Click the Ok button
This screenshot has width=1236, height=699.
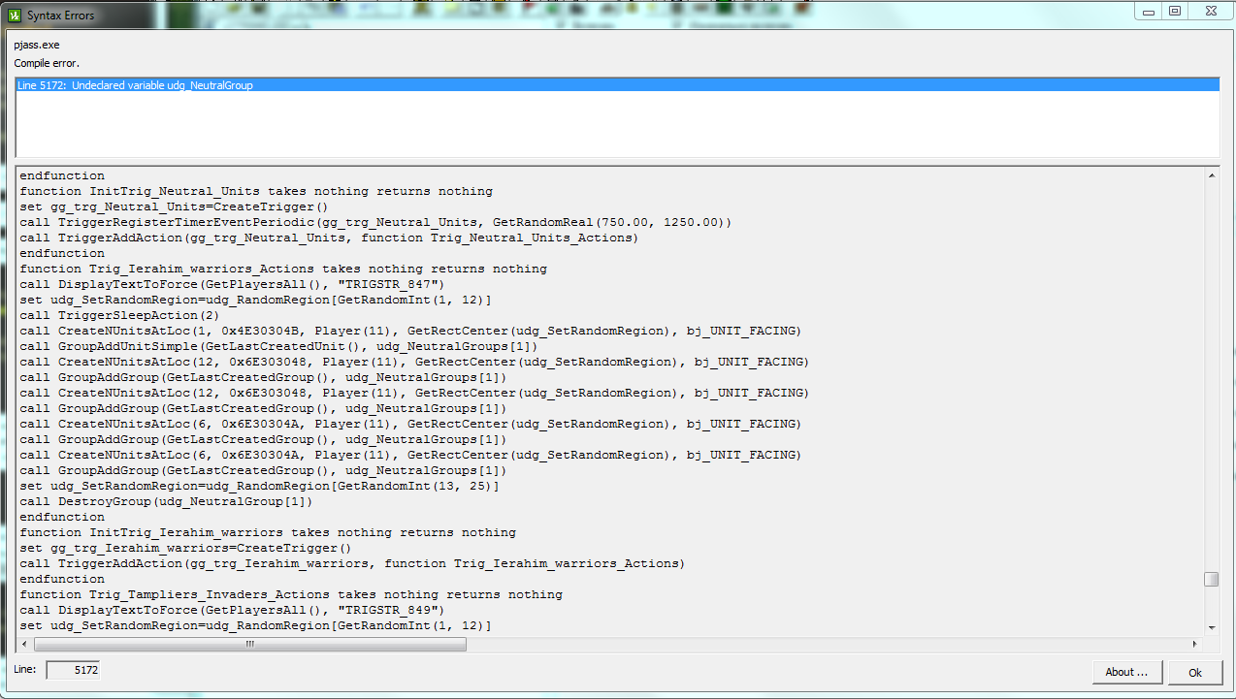[x=1195, y=672]
